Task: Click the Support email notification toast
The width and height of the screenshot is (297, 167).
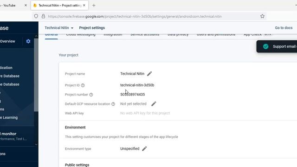Action: point(277,46)
